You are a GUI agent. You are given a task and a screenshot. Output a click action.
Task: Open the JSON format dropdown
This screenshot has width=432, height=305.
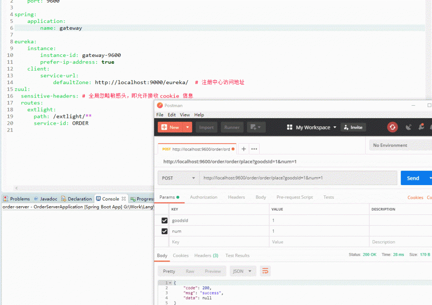point(243,271)
